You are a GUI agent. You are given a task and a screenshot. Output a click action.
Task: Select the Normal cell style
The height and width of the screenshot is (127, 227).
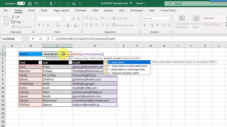pos(214,18)
